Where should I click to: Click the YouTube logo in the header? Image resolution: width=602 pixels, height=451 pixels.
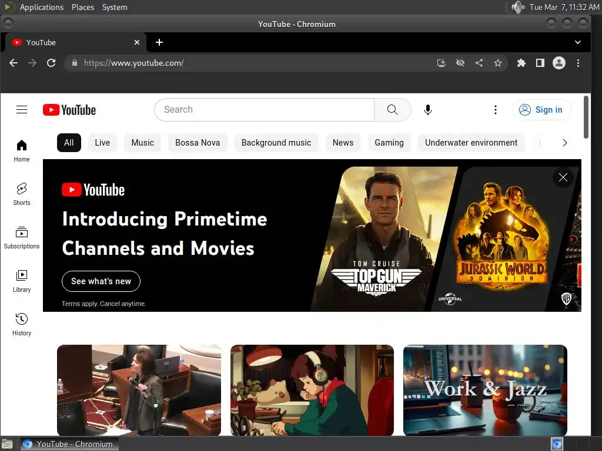[69, 110]
